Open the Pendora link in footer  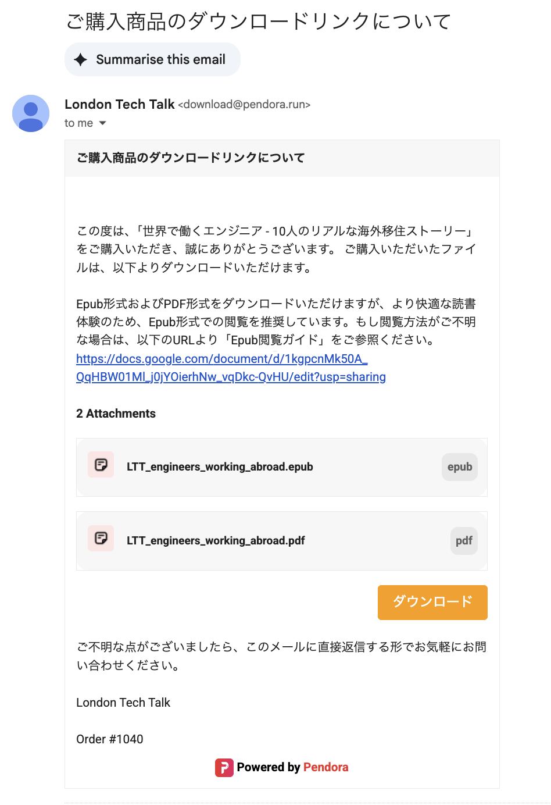point(325,768)
